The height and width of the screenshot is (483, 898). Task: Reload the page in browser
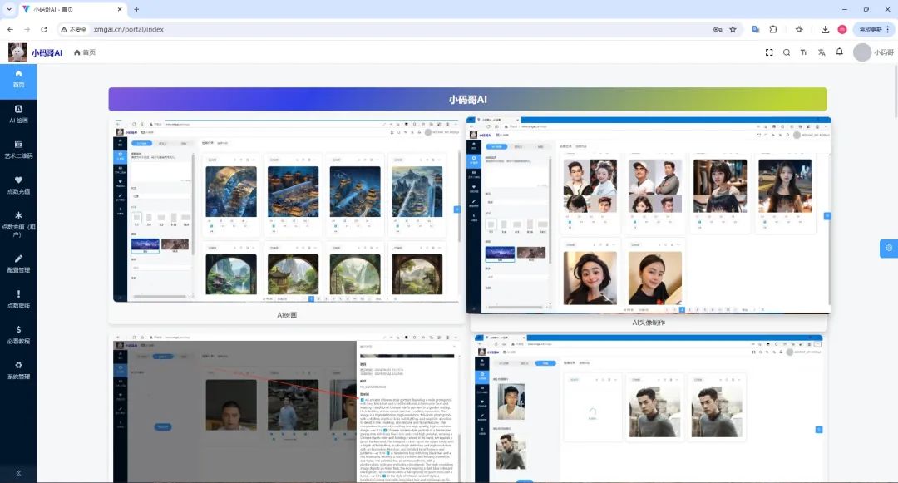(x=43, y=29)
